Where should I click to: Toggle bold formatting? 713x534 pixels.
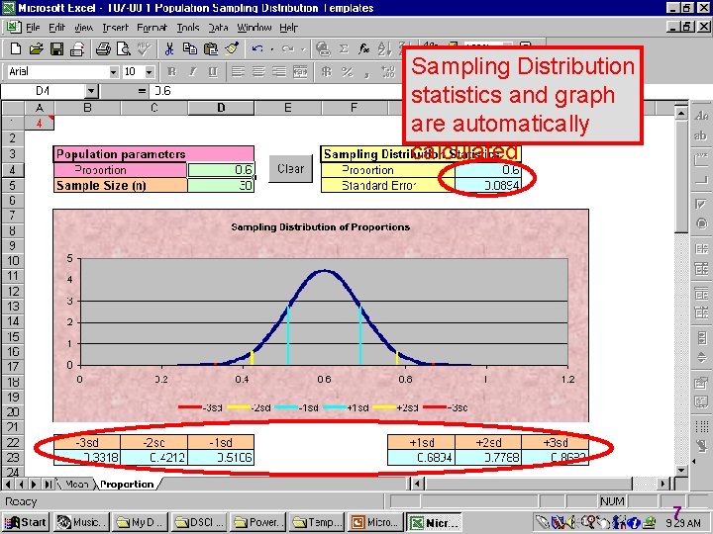click(x=171, y=72)
